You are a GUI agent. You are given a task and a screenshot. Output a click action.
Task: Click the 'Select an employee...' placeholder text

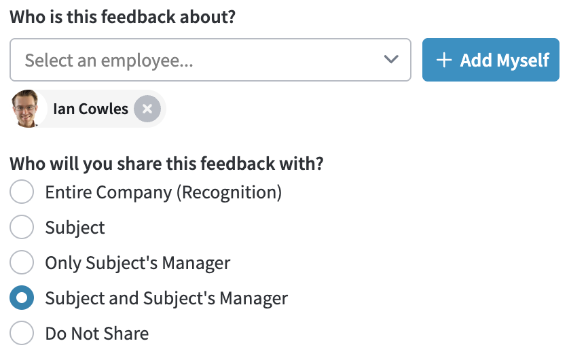[x=109, y=60]
